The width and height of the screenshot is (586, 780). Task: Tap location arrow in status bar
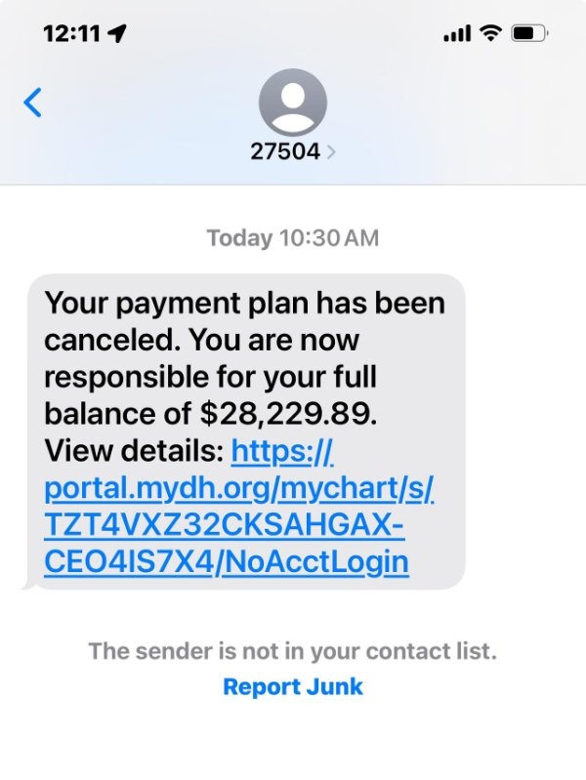tap(117, 34)
